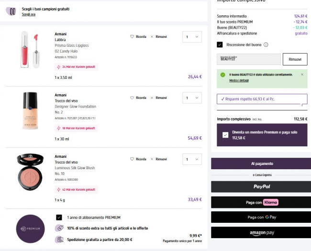Click the info icon beside Riscossione del buono
311x251 pixels.
[266, 44]
